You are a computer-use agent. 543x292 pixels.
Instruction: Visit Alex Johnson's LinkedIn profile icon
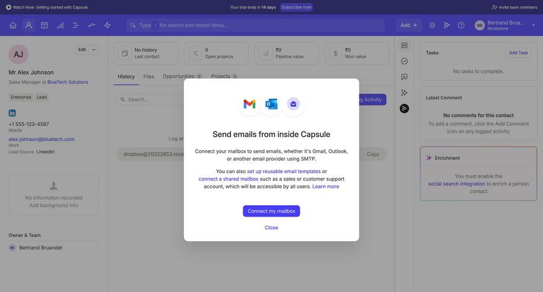pos(12,113)
